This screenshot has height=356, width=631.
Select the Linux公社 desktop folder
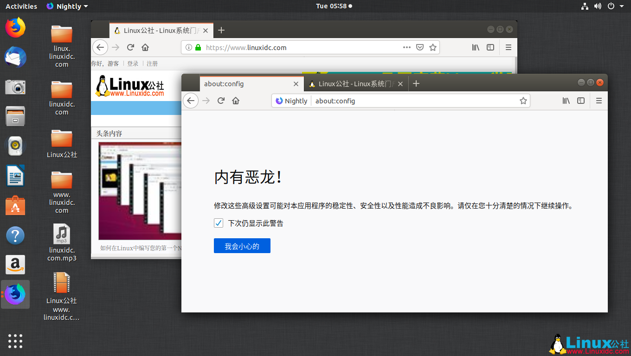62,143
